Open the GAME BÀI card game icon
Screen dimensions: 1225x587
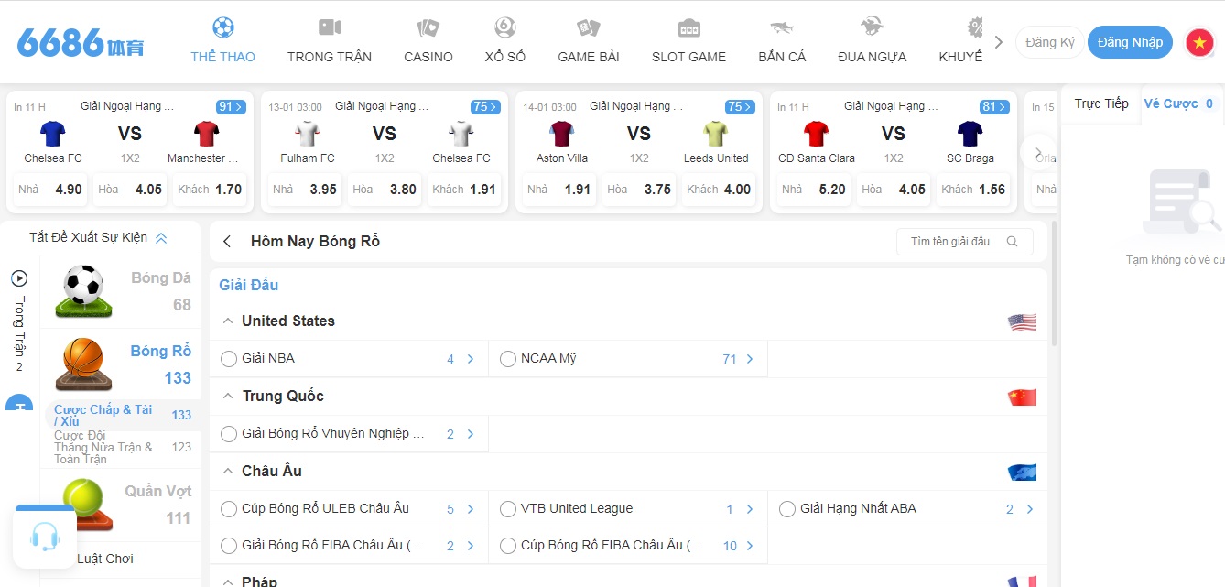click(589, 27)
